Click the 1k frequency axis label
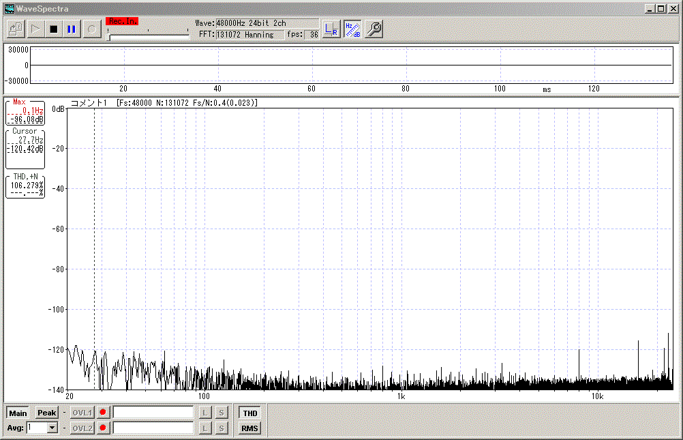This screenshot has width=683, height=440. click(401, 396)
